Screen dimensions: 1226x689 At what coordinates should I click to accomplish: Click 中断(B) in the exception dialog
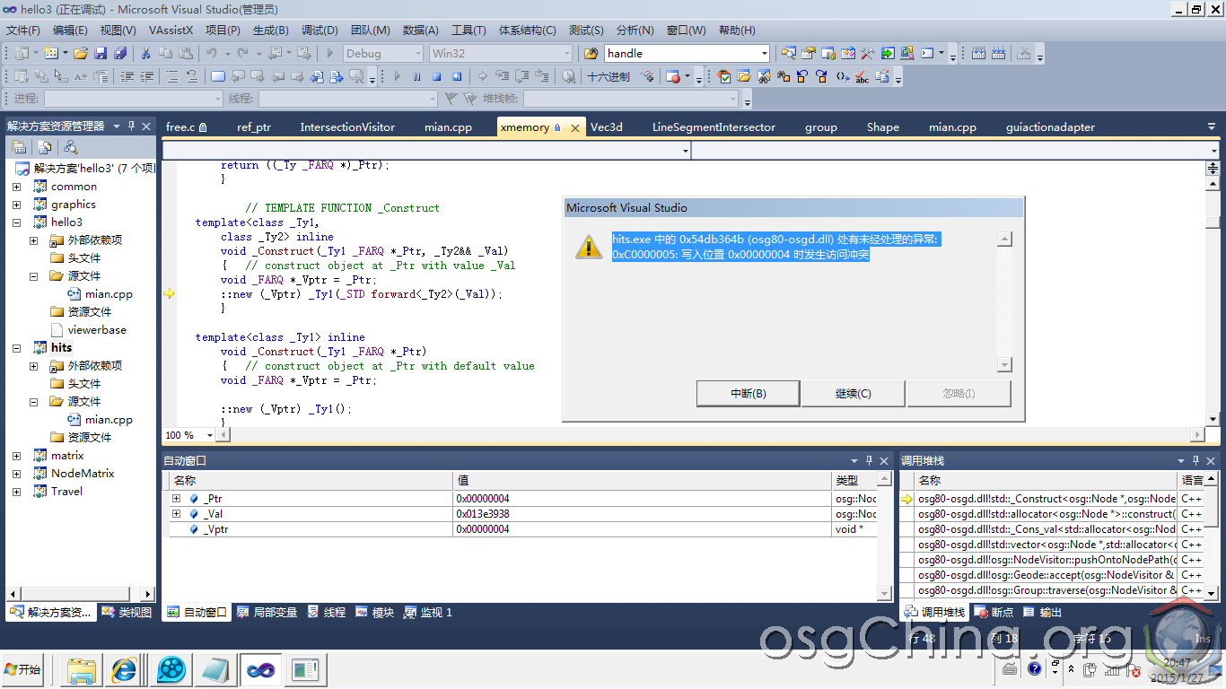(748, 394)
